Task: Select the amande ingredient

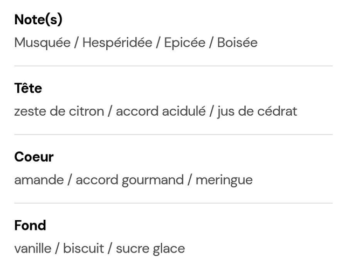Action: pyautogui.click(x=39, y=180)
